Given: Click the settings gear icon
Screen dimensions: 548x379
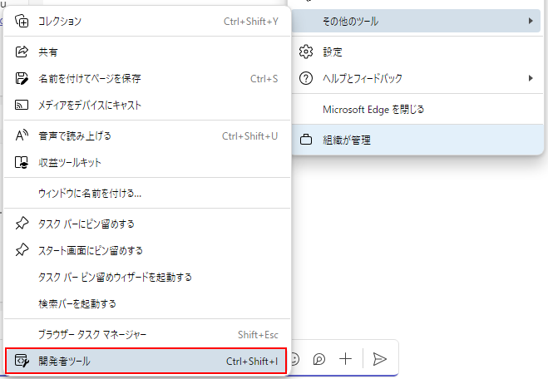Looking at the screenshot, I should (306, 52).
